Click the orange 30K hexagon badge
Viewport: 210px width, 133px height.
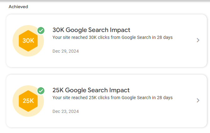coord(28,40)
